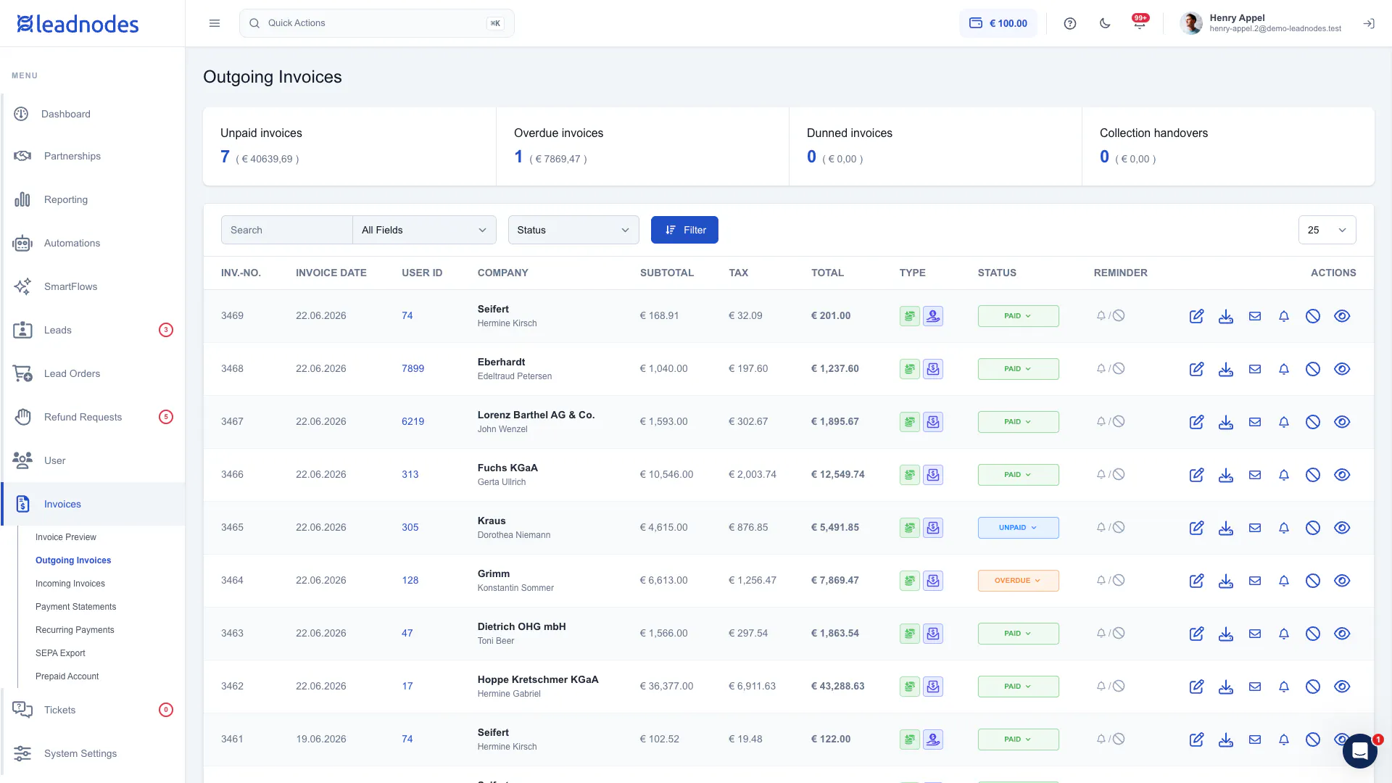This screenshot has height=783, width=1392.
Task: Edit invoice 3465
Action: click(x=1197, y=528)
